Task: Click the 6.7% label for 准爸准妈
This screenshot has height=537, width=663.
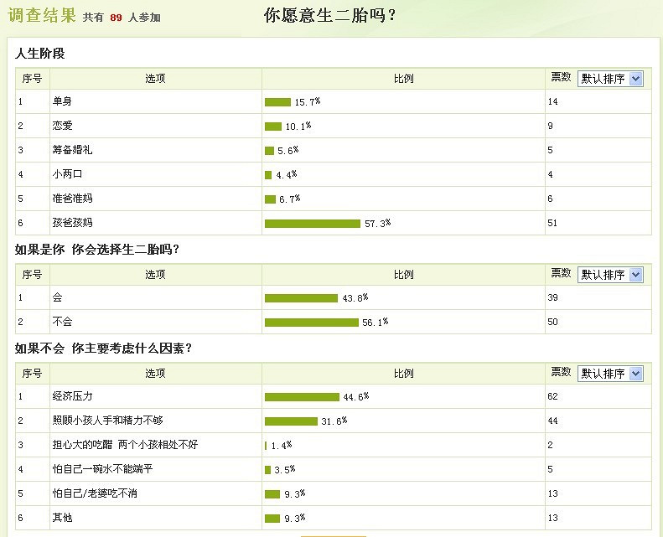Action: [x=290, y=199]
